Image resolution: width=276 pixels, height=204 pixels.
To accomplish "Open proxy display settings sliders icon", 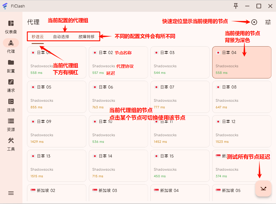I will 268,22.
